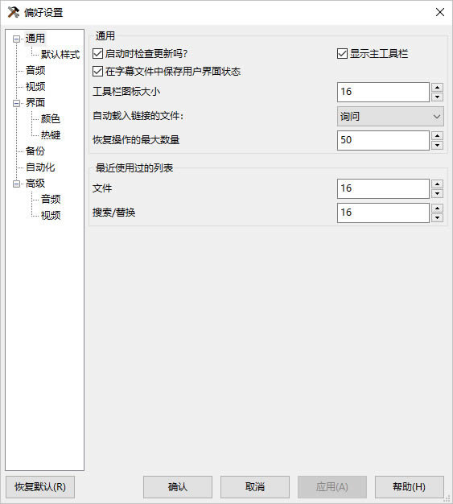Decrease toolbar icon size with down arrow
The height and width of the screenshot is (504, 453).
pyautogui.click(x=437, y=97)
